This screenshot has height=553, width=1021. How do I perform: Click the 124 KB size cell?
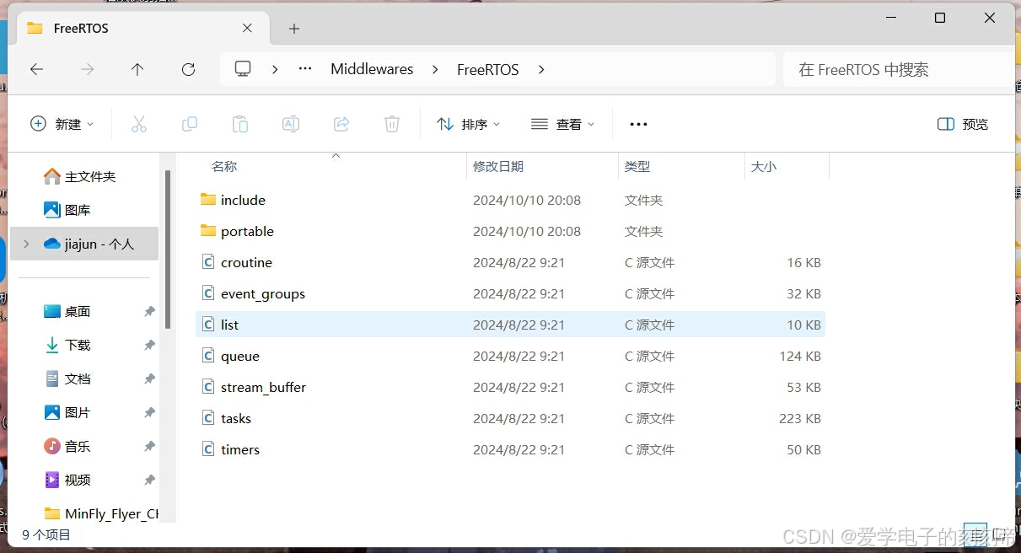pyautogui.click(x=800, y=356)
